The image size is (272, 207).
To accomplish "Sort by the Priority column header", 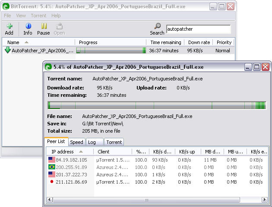I will click(x=224, y=42).
